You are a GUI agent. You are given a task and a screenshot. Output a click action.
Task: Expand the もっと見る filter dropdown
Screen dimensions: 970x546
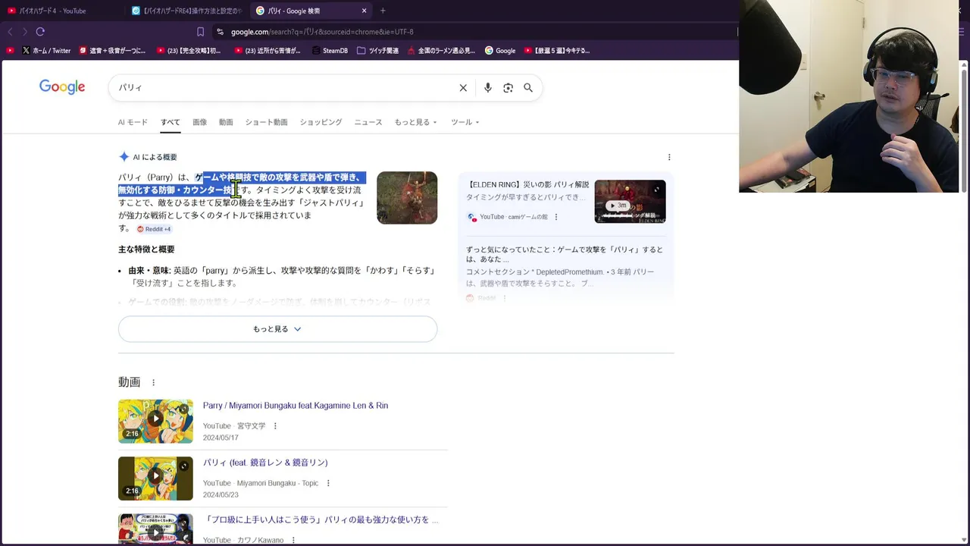click(415, 122)
